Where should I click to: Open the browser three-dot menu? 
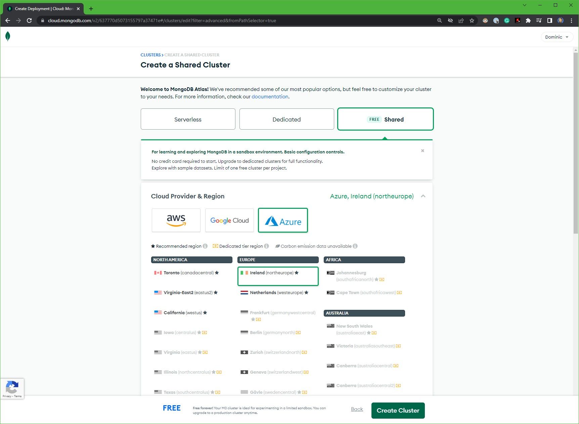point(572,20)
